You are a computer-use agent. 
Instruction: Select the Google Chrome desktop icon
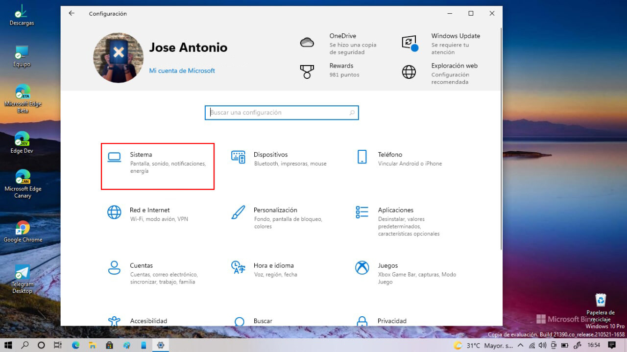pos(23,231)
